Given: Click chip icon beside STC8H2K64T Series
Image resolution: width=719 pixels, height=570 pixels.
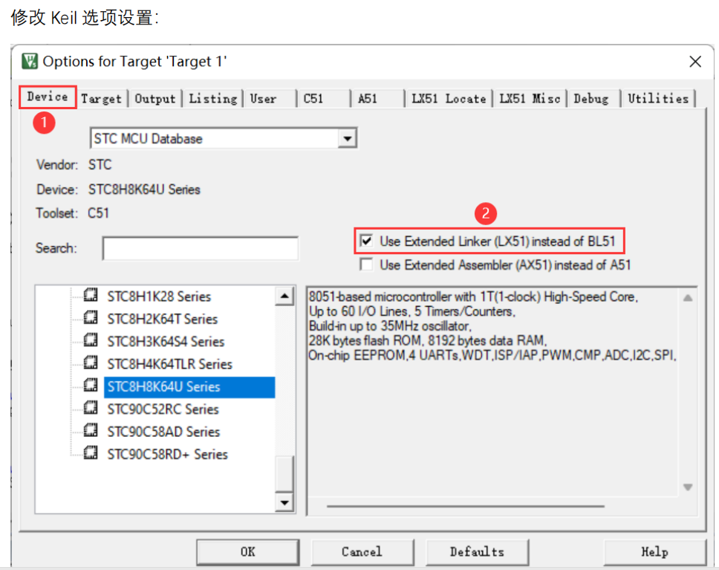Looking at the screenshot, I should (x=91, y=317).
